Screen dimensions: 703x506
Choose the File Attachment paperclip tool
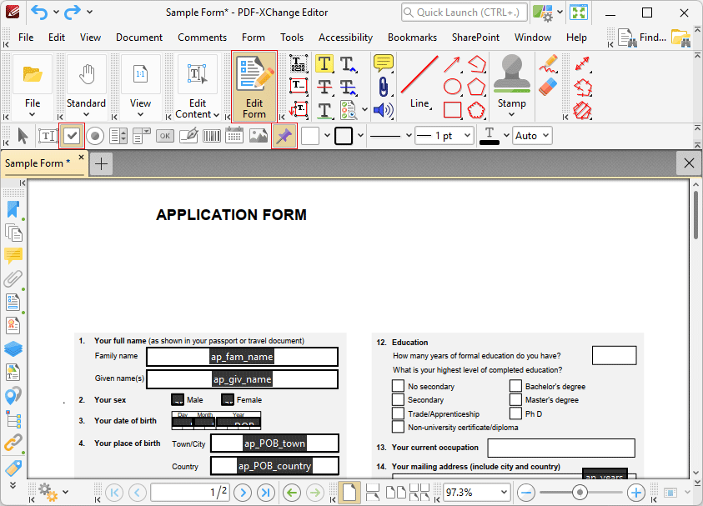[383, 87]
